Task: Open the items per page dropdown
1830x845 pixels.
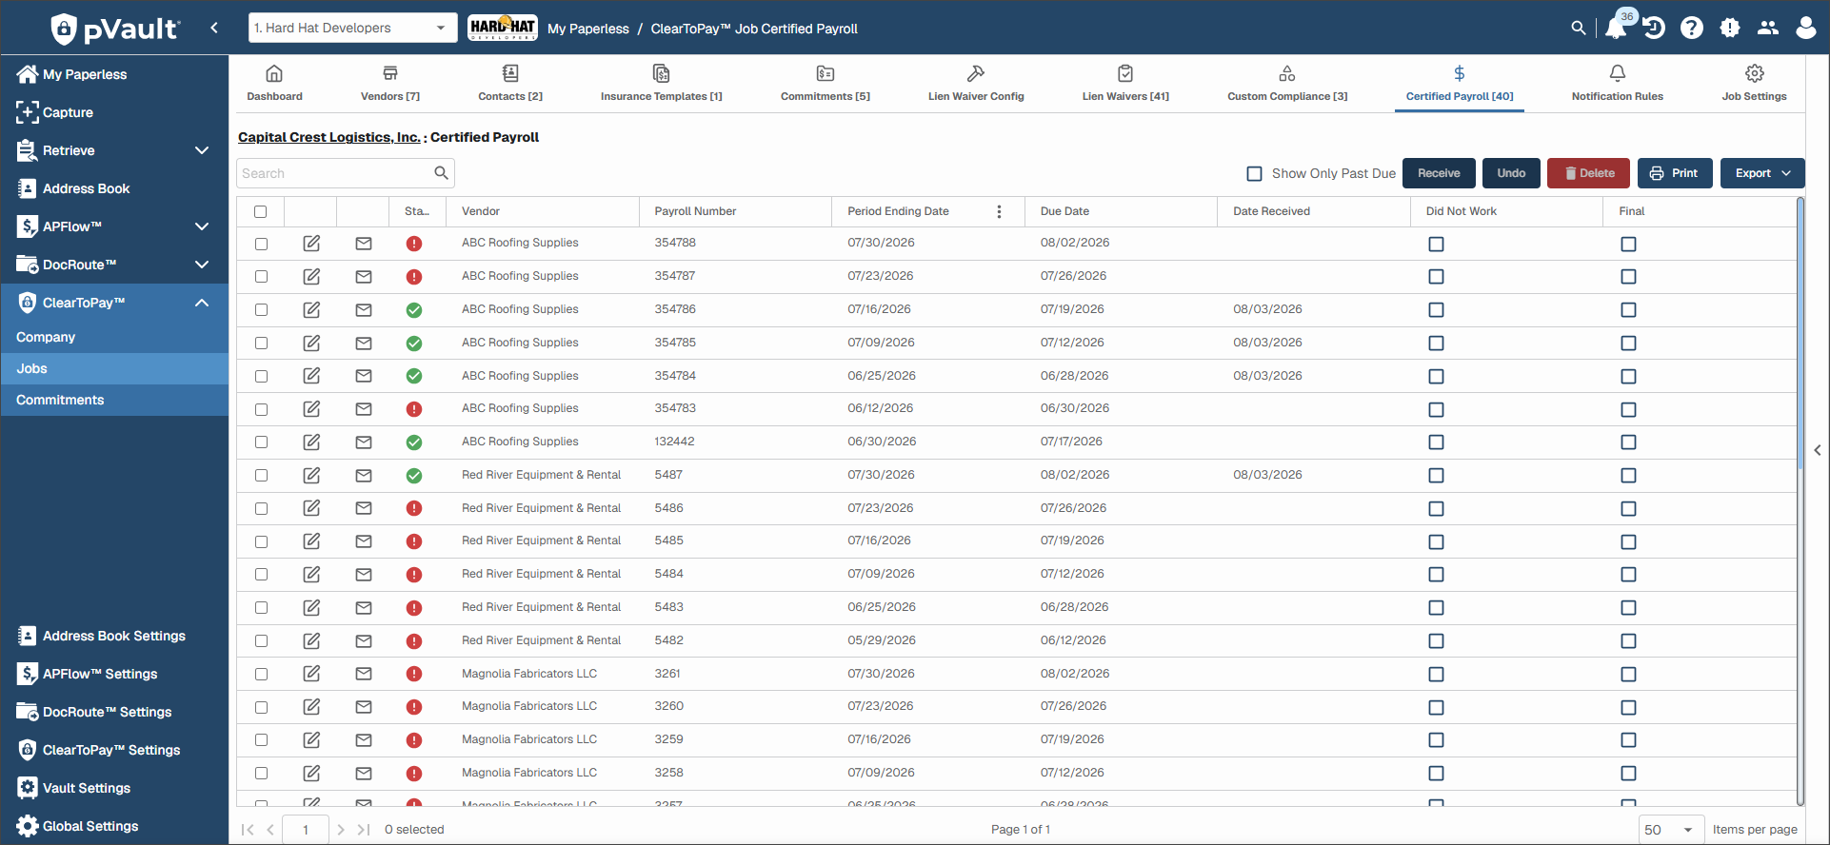Action: tap(1672, 830)
